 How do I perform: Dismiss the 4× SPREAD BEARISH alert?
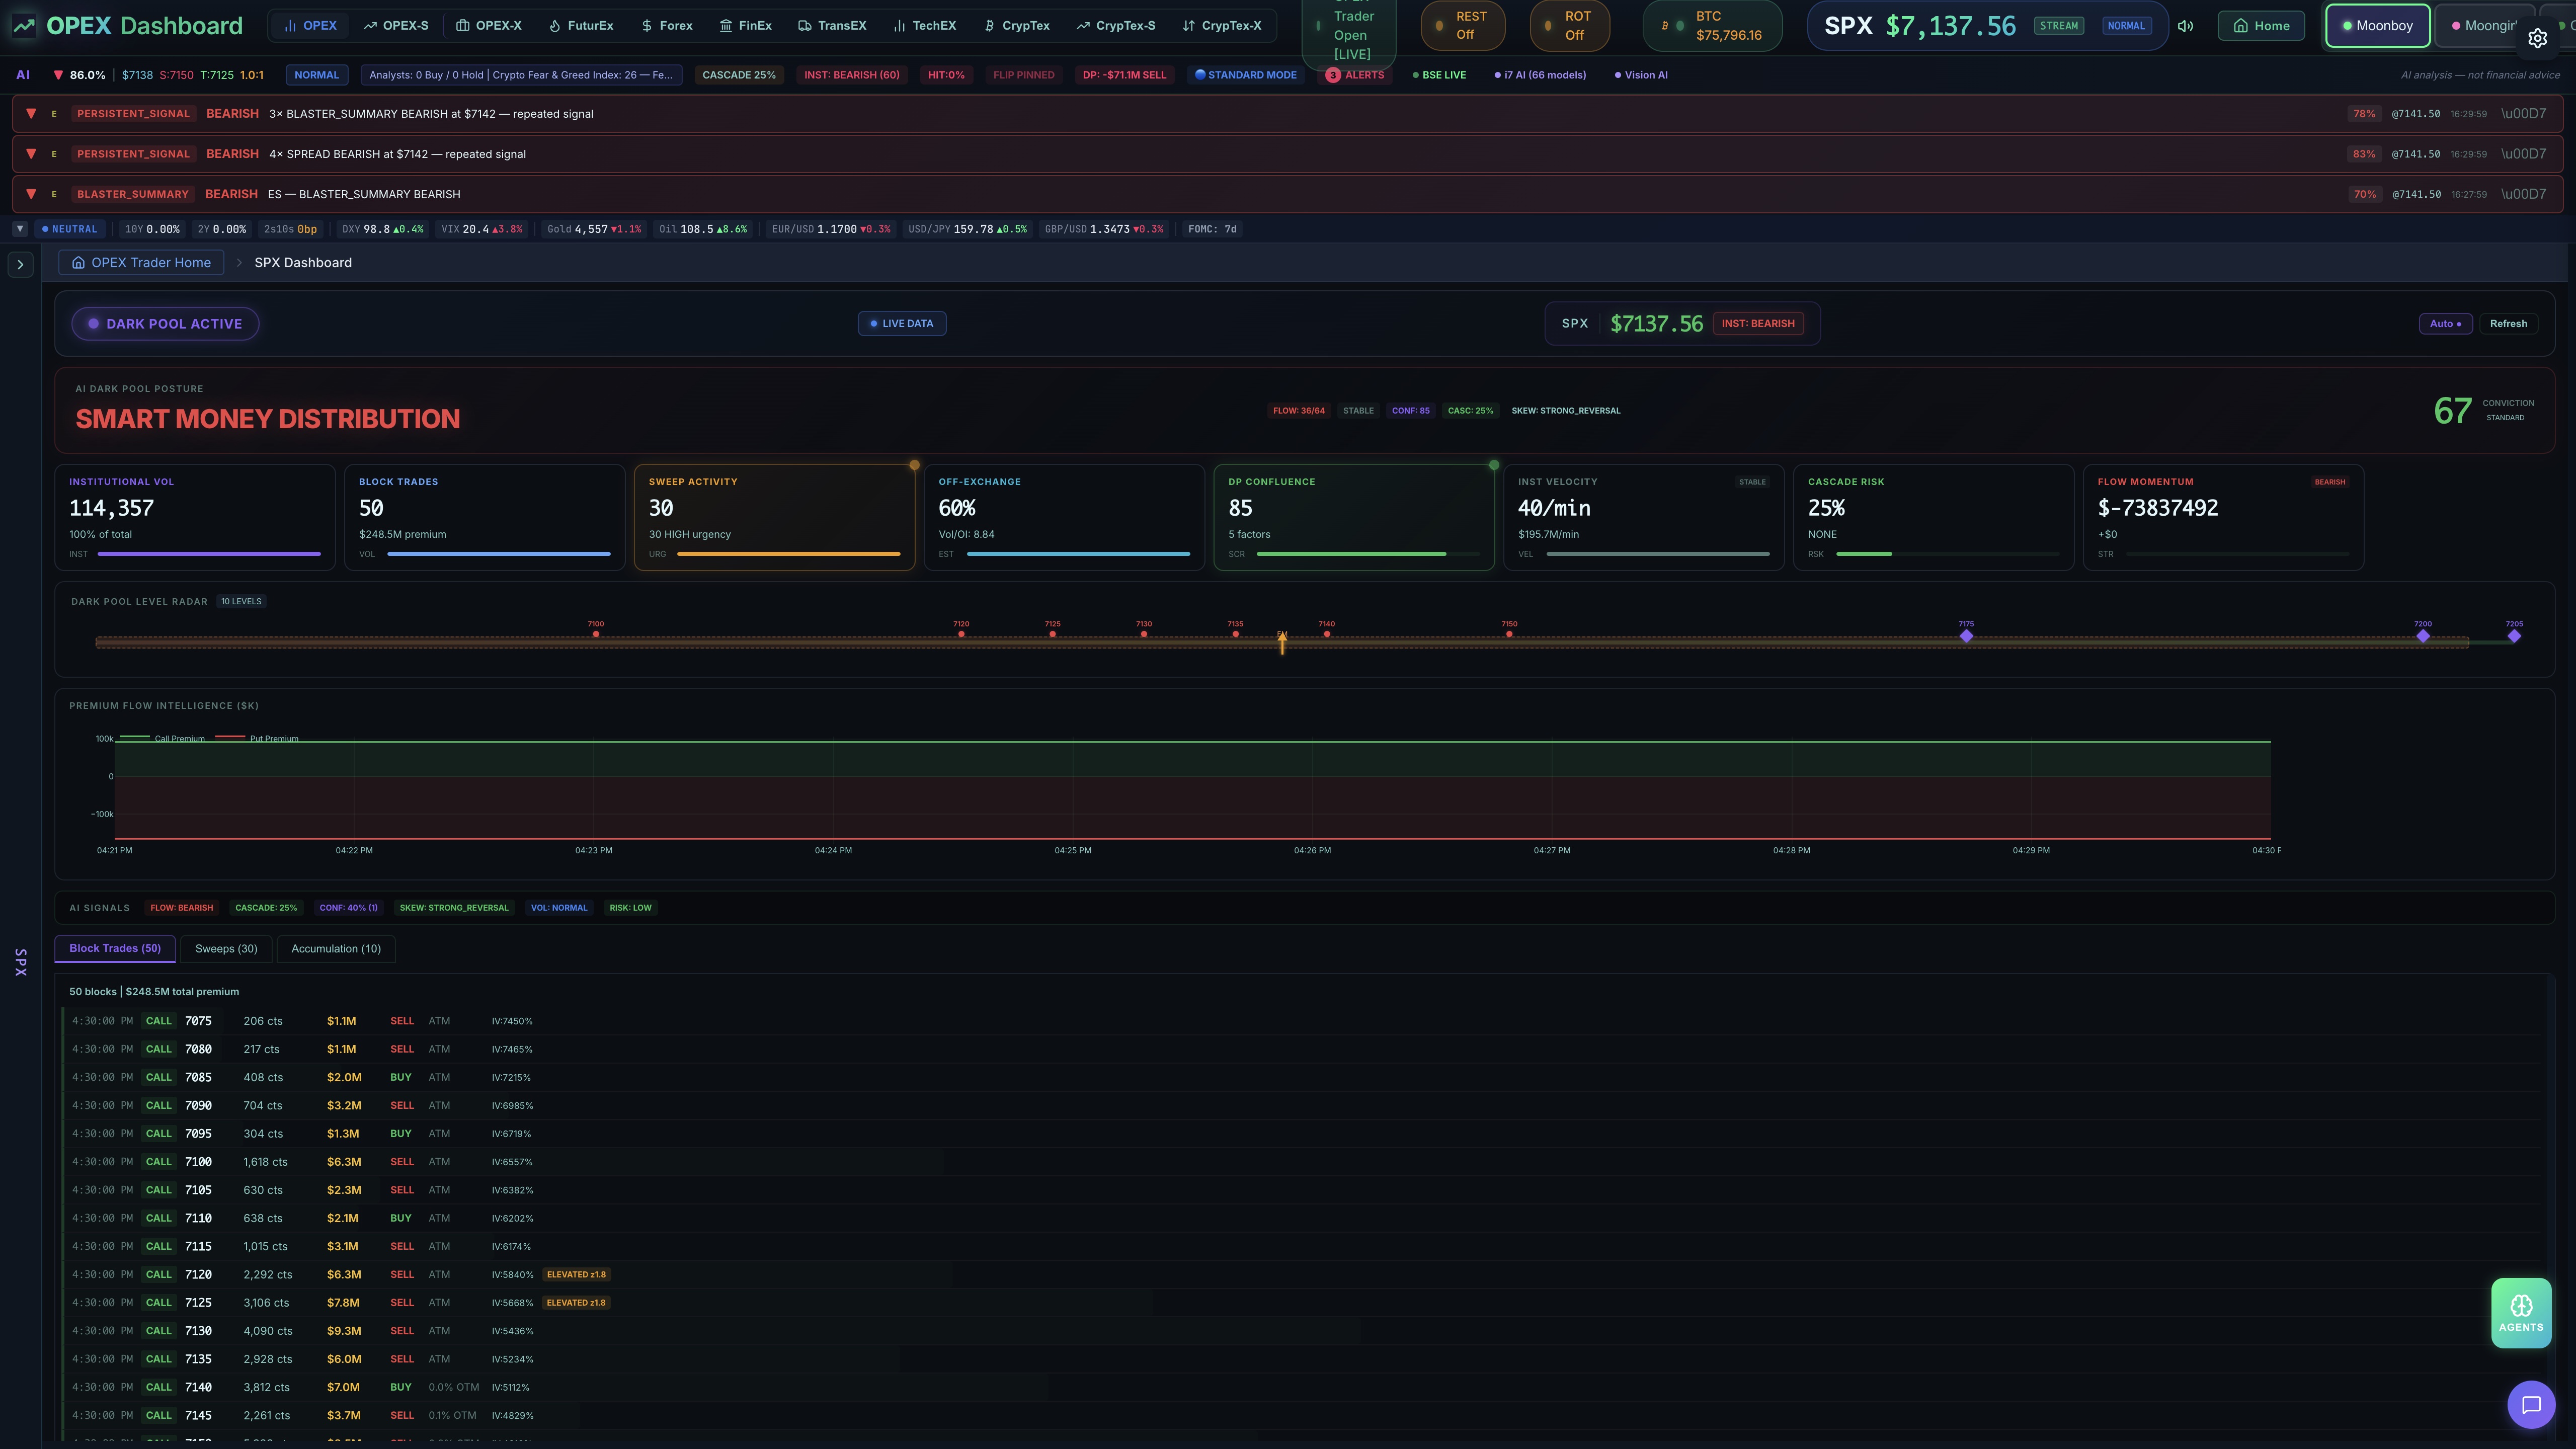2523,154
